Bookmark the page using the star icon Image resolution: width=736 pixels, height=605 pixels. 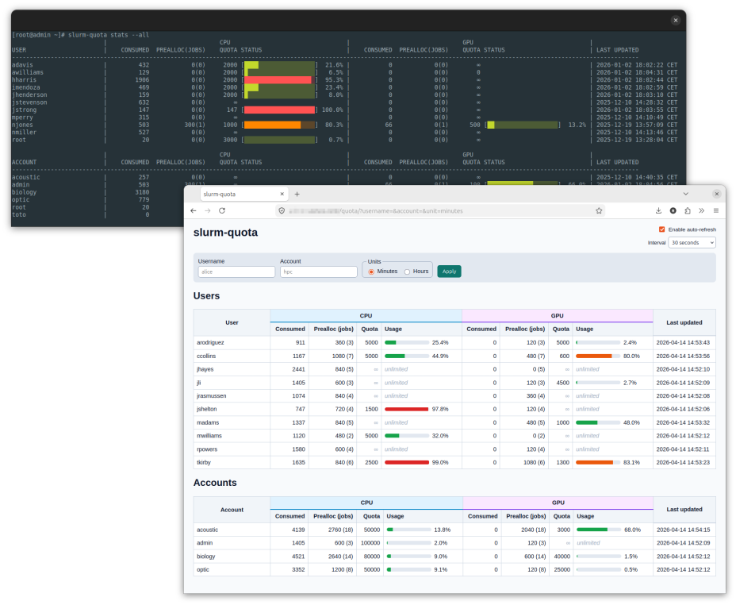click(598, 211)
